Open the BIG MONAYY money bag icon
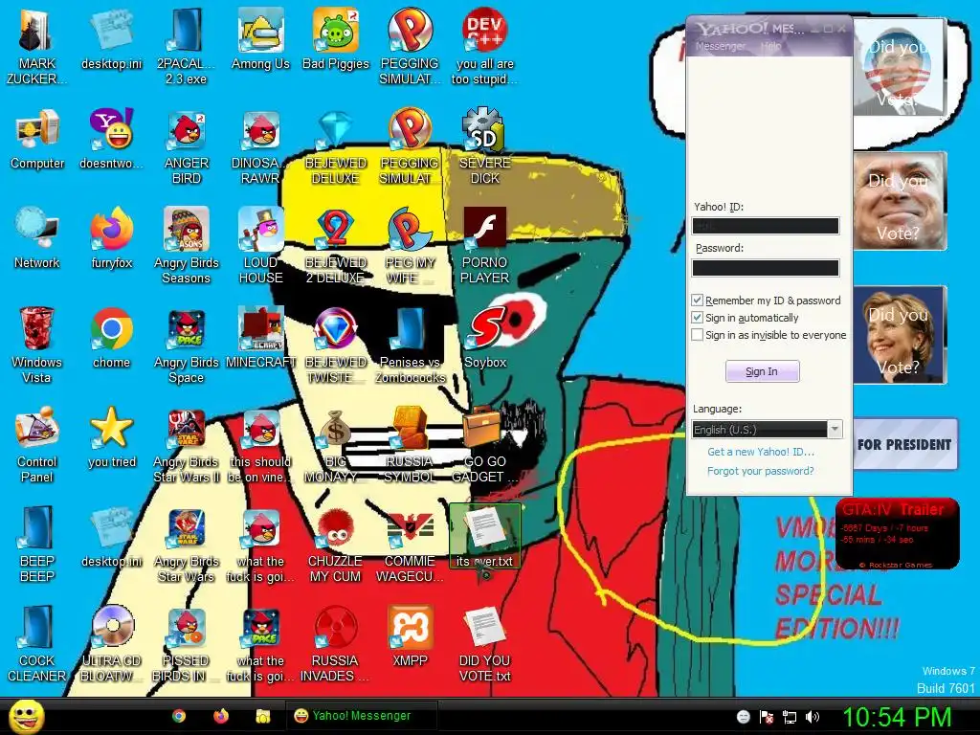980x735 pixels. coord(336,445)
